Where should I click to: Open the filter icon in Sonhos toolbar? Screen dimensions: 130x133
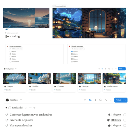[85, 100]
